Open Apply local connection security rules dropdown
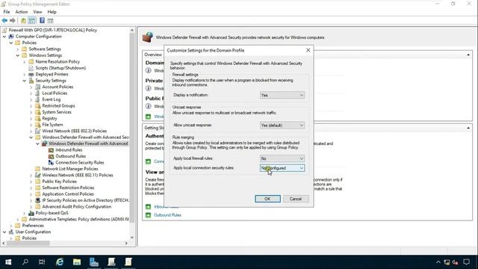Viewport: 478px width, 269px height. click(282, 168)
